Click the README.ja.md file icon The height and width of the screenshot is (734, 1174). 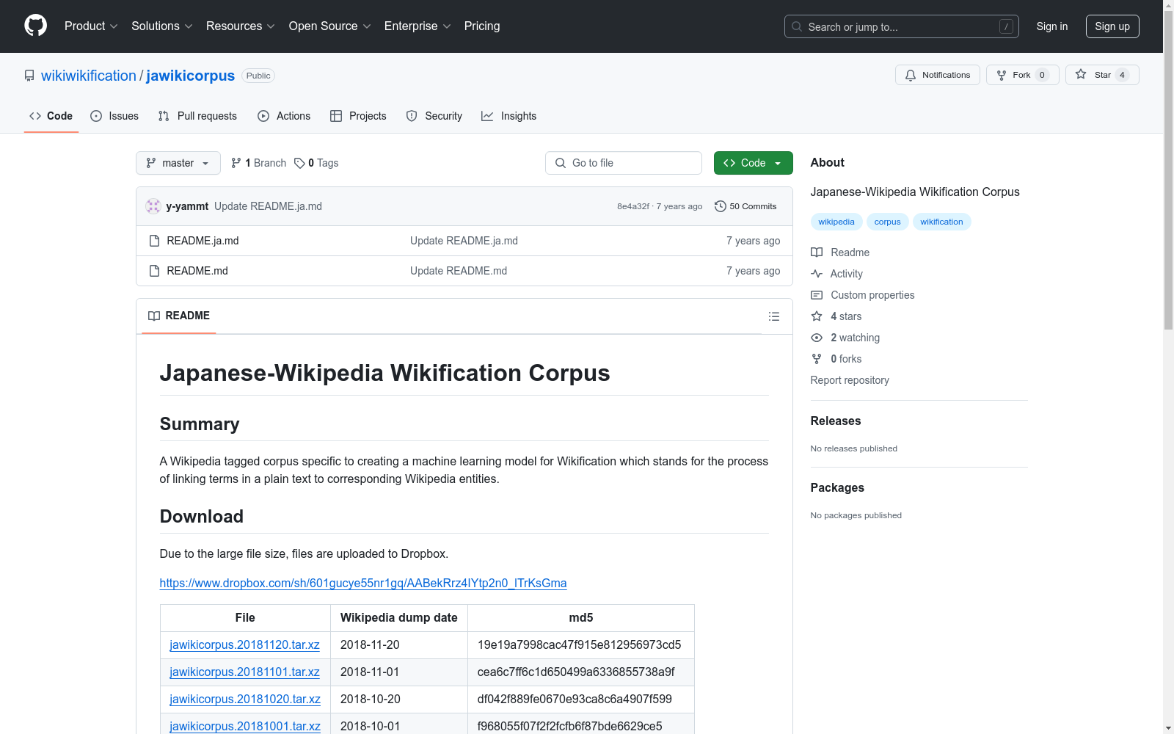point(154,241)
